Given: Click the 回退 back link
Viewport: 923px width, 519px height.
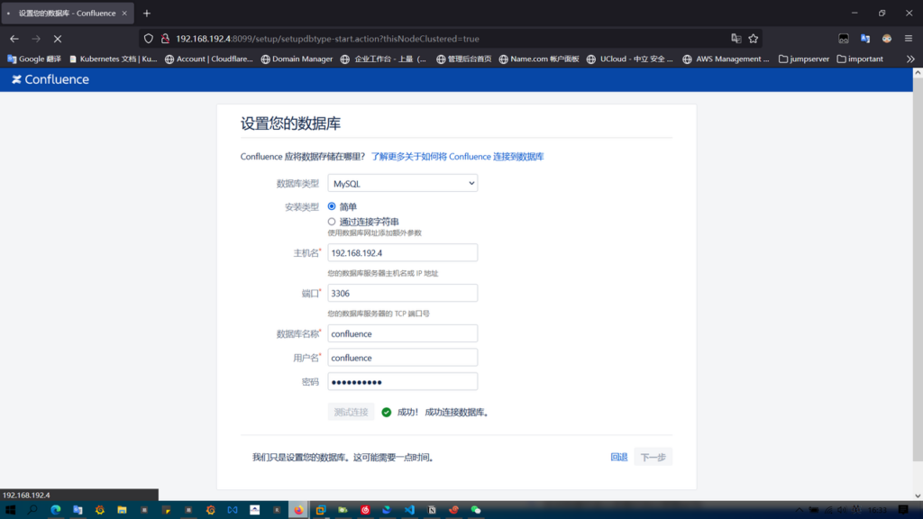Looking at the screenshot, I should tap(618, 458).
